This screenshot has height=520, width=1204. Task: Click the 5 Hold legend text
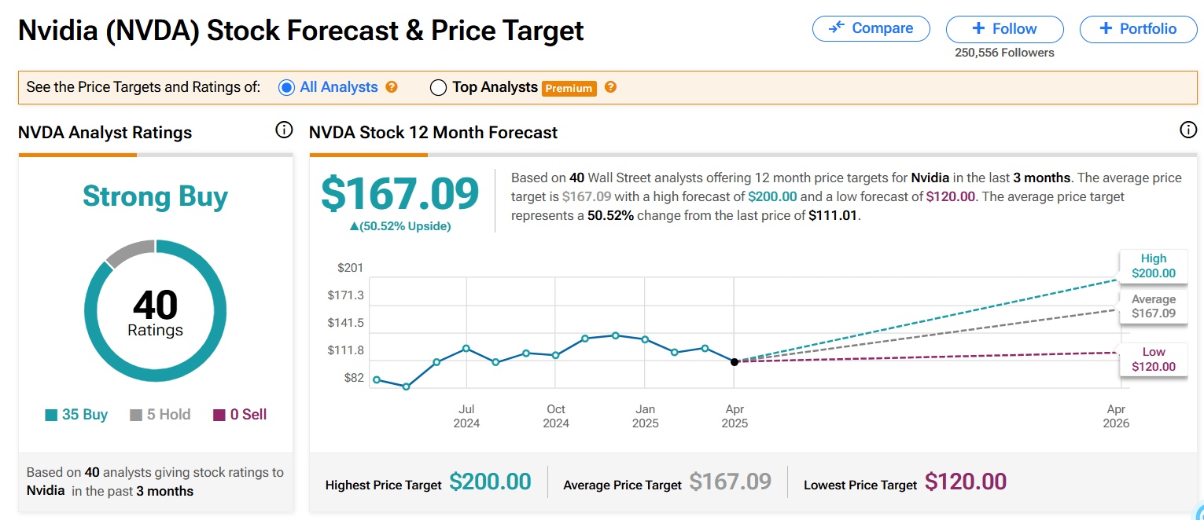tap(168, 415)
